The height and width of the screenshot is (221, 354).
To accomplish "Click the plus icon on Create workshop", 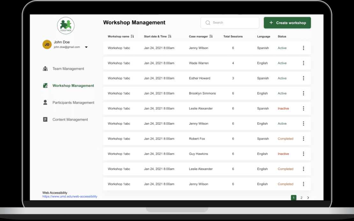I will 271,23.
